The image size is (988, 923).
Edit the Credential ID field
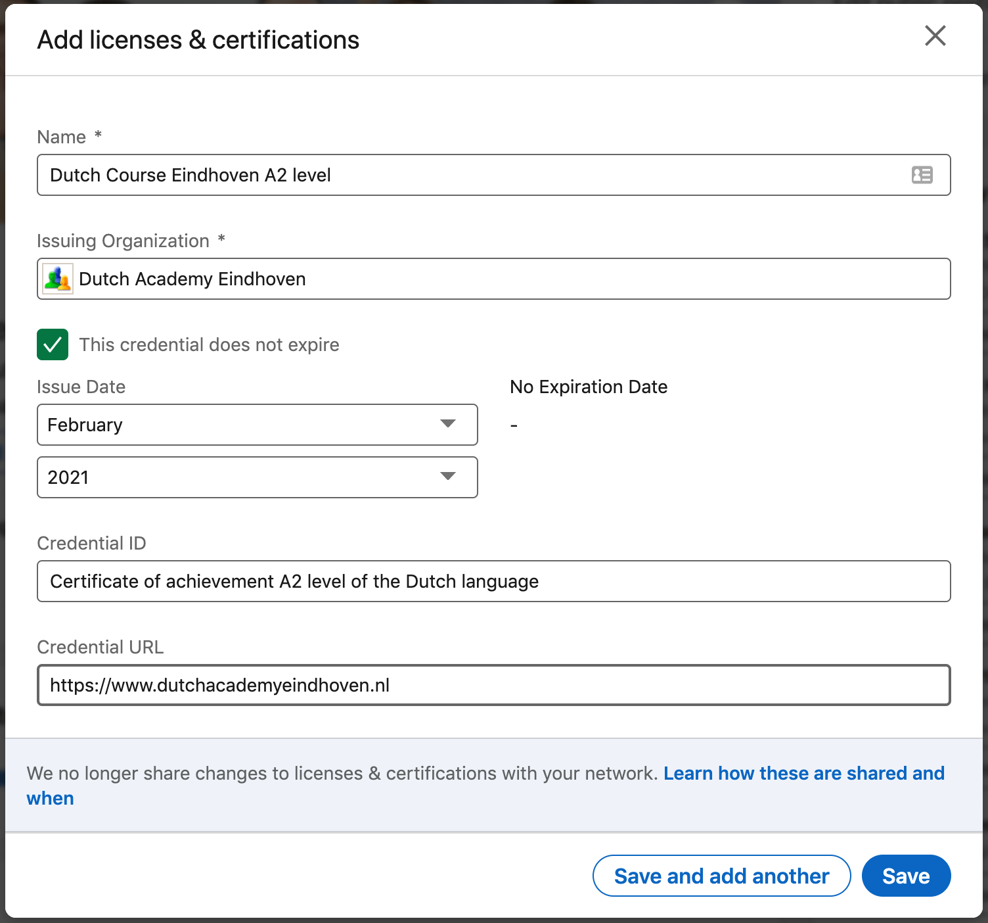coord(494,581)
